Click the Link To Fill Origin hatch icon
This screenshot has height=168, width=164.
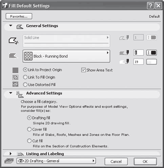point(15,78)
